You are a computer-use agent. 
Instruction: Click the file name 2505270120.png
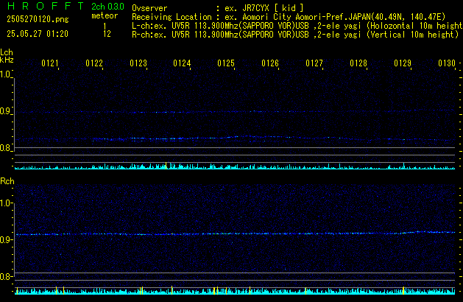[x=38, y=19]
